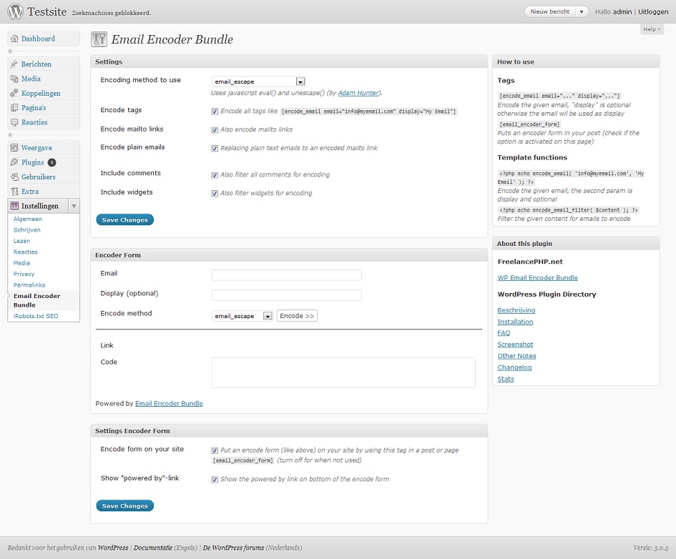Select Schrijven settings submenu

click(26, 230)
